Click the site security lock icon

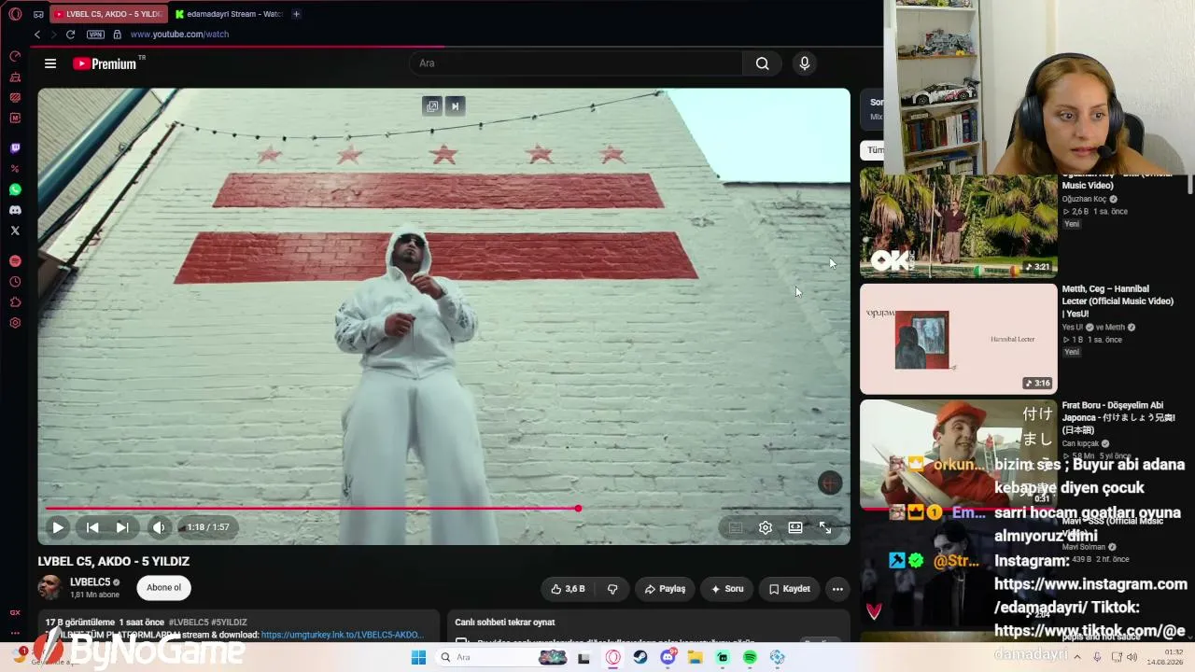pyautogui.click(x=117, y=35)
